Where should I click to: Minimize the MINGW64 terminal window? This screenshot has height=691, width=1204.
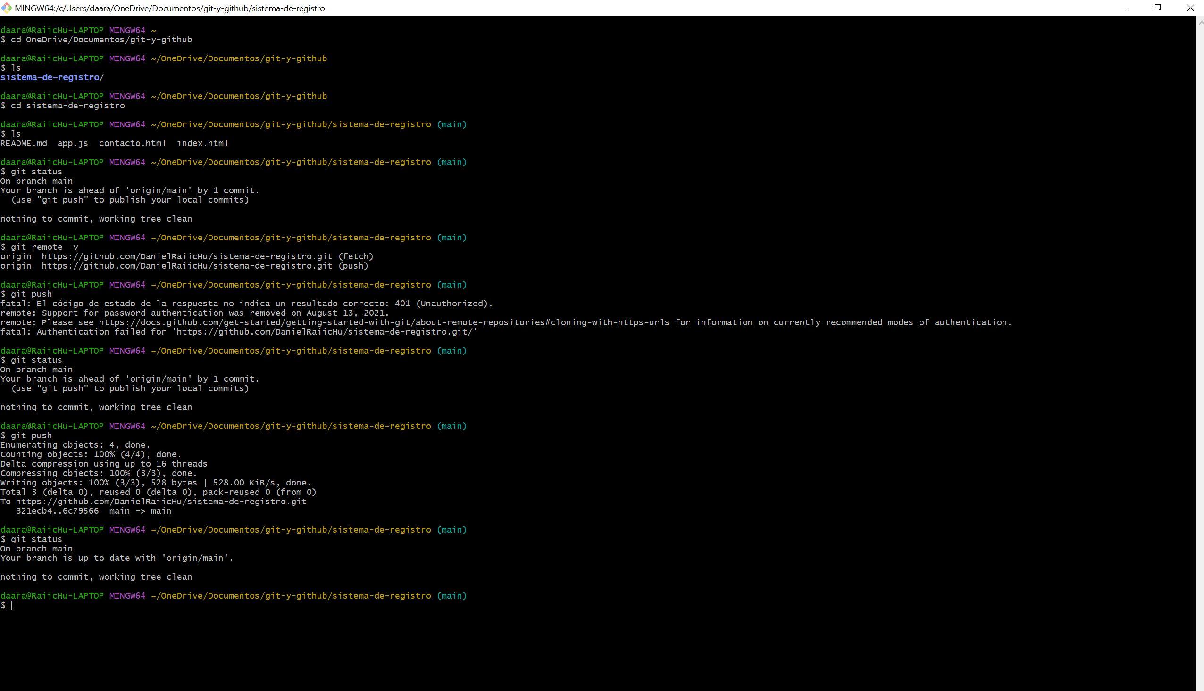pyautogui.click(x=1124, y=8)
